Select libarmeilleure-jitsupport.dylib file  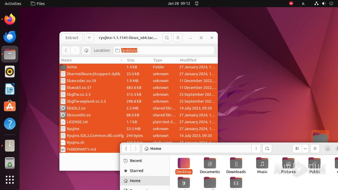[x=139, y=74]
